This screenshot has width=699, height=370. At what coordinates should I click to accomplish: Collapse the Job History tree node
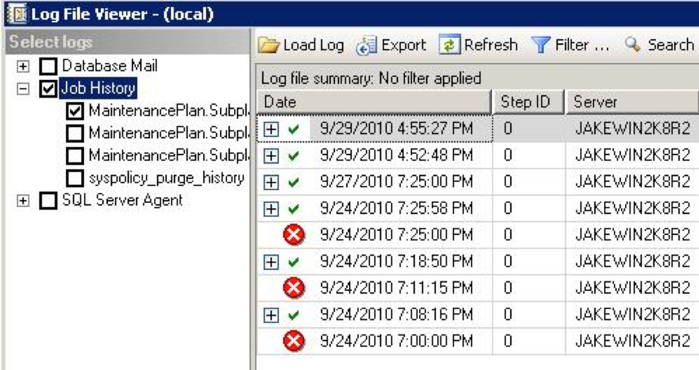point(24,89)
